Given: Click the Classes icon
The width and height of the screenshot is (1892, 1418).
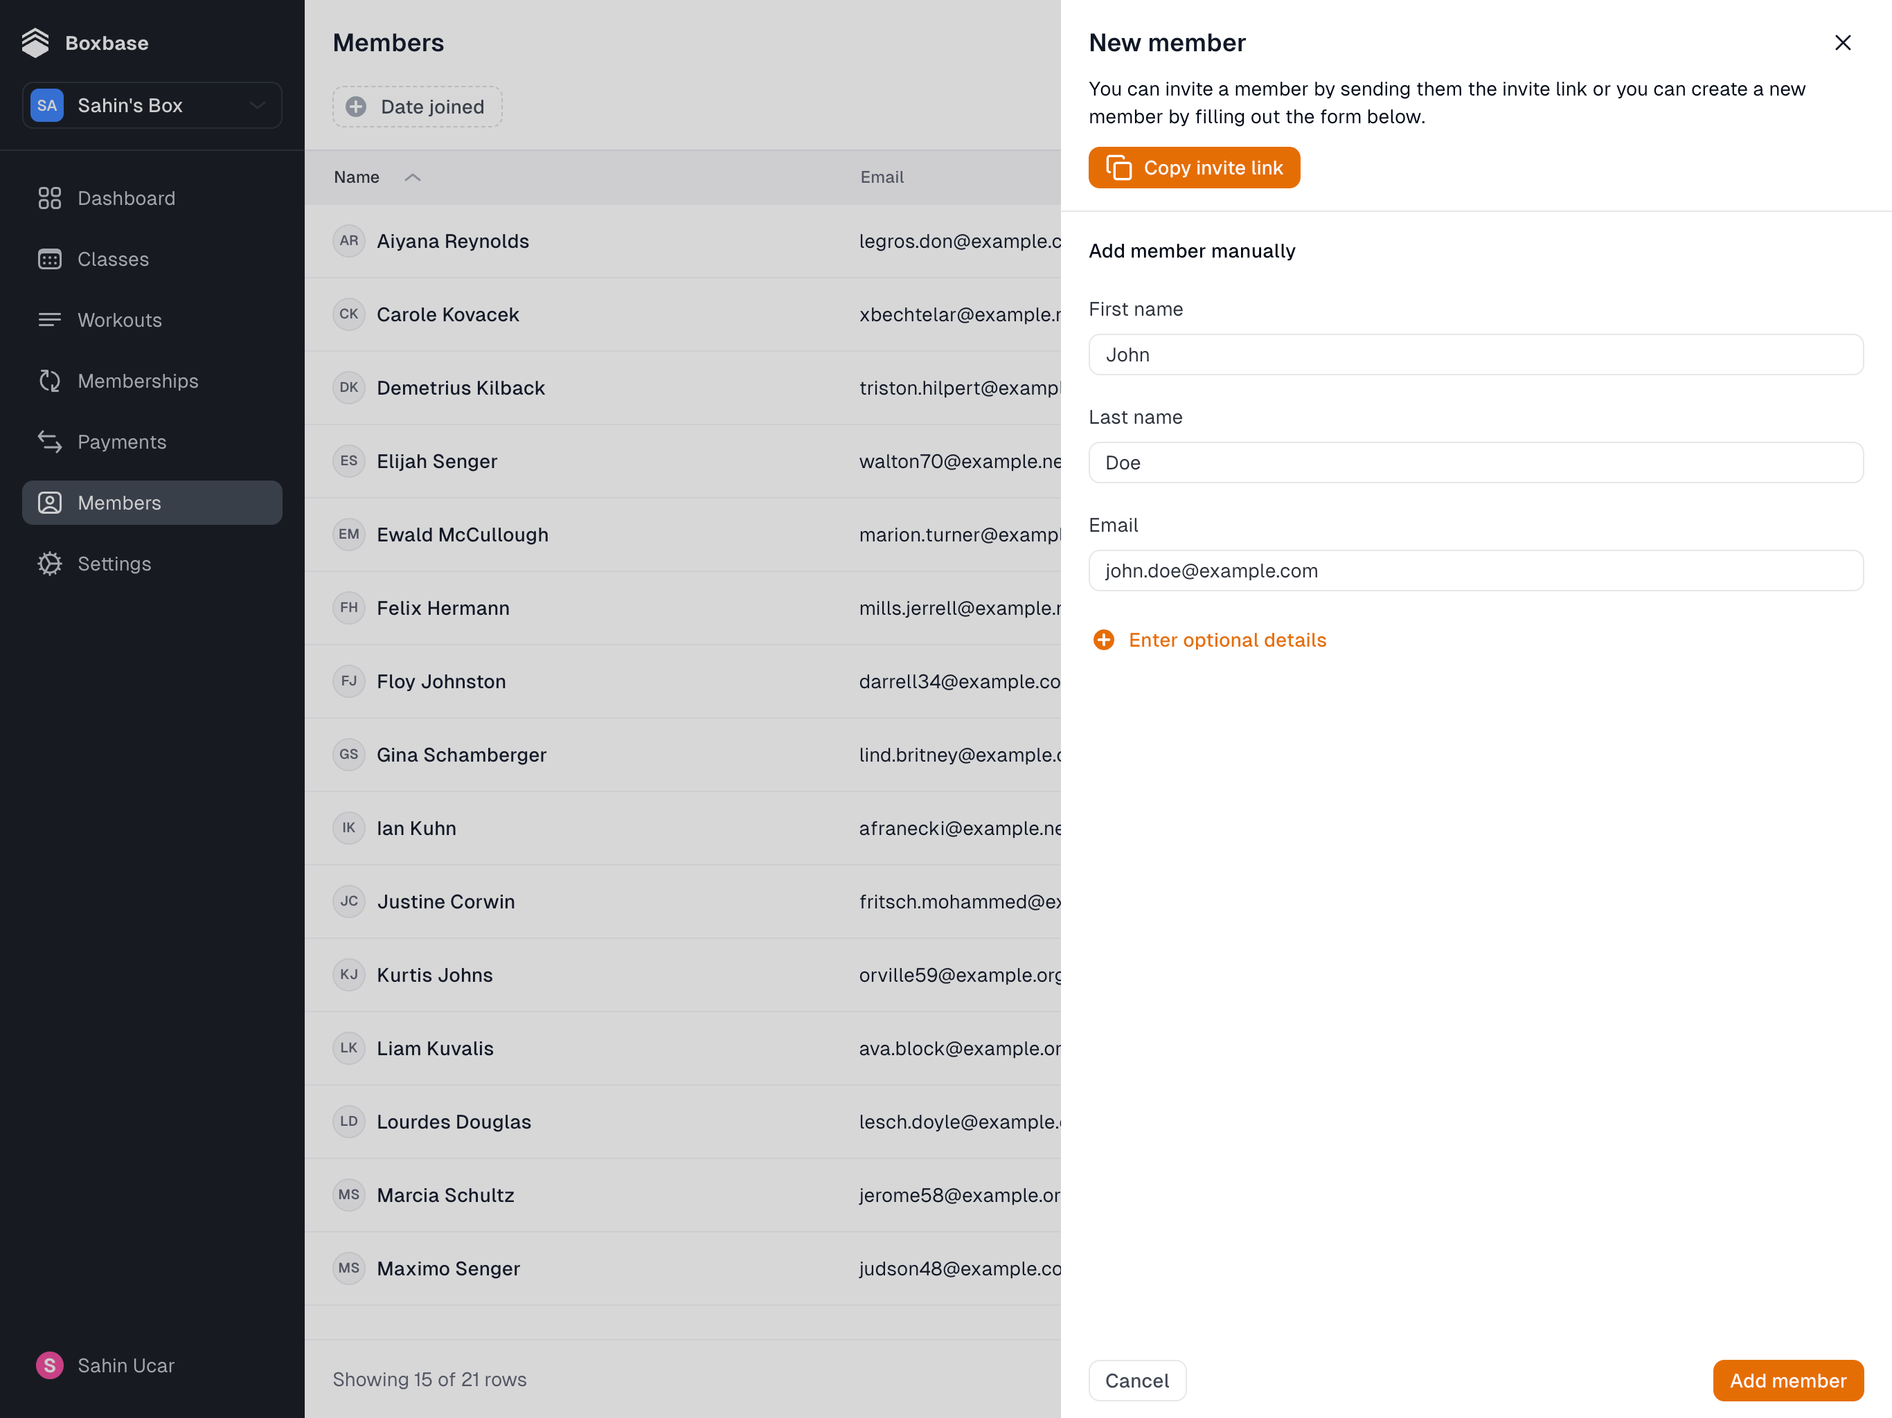Looking at the screenshot, I should click(x=50, y=258).
